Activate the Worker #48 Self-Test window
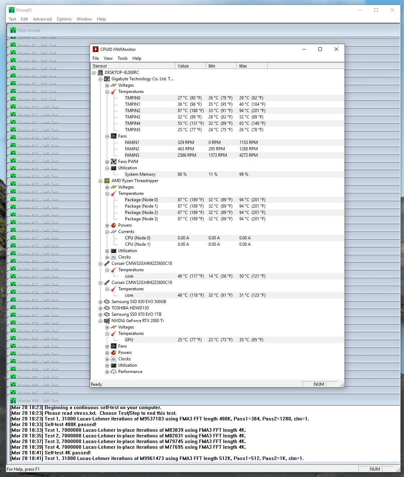Image resolution: width=404 pixels, height=477 pixels. pyautogui.click(x=204, y=401)
